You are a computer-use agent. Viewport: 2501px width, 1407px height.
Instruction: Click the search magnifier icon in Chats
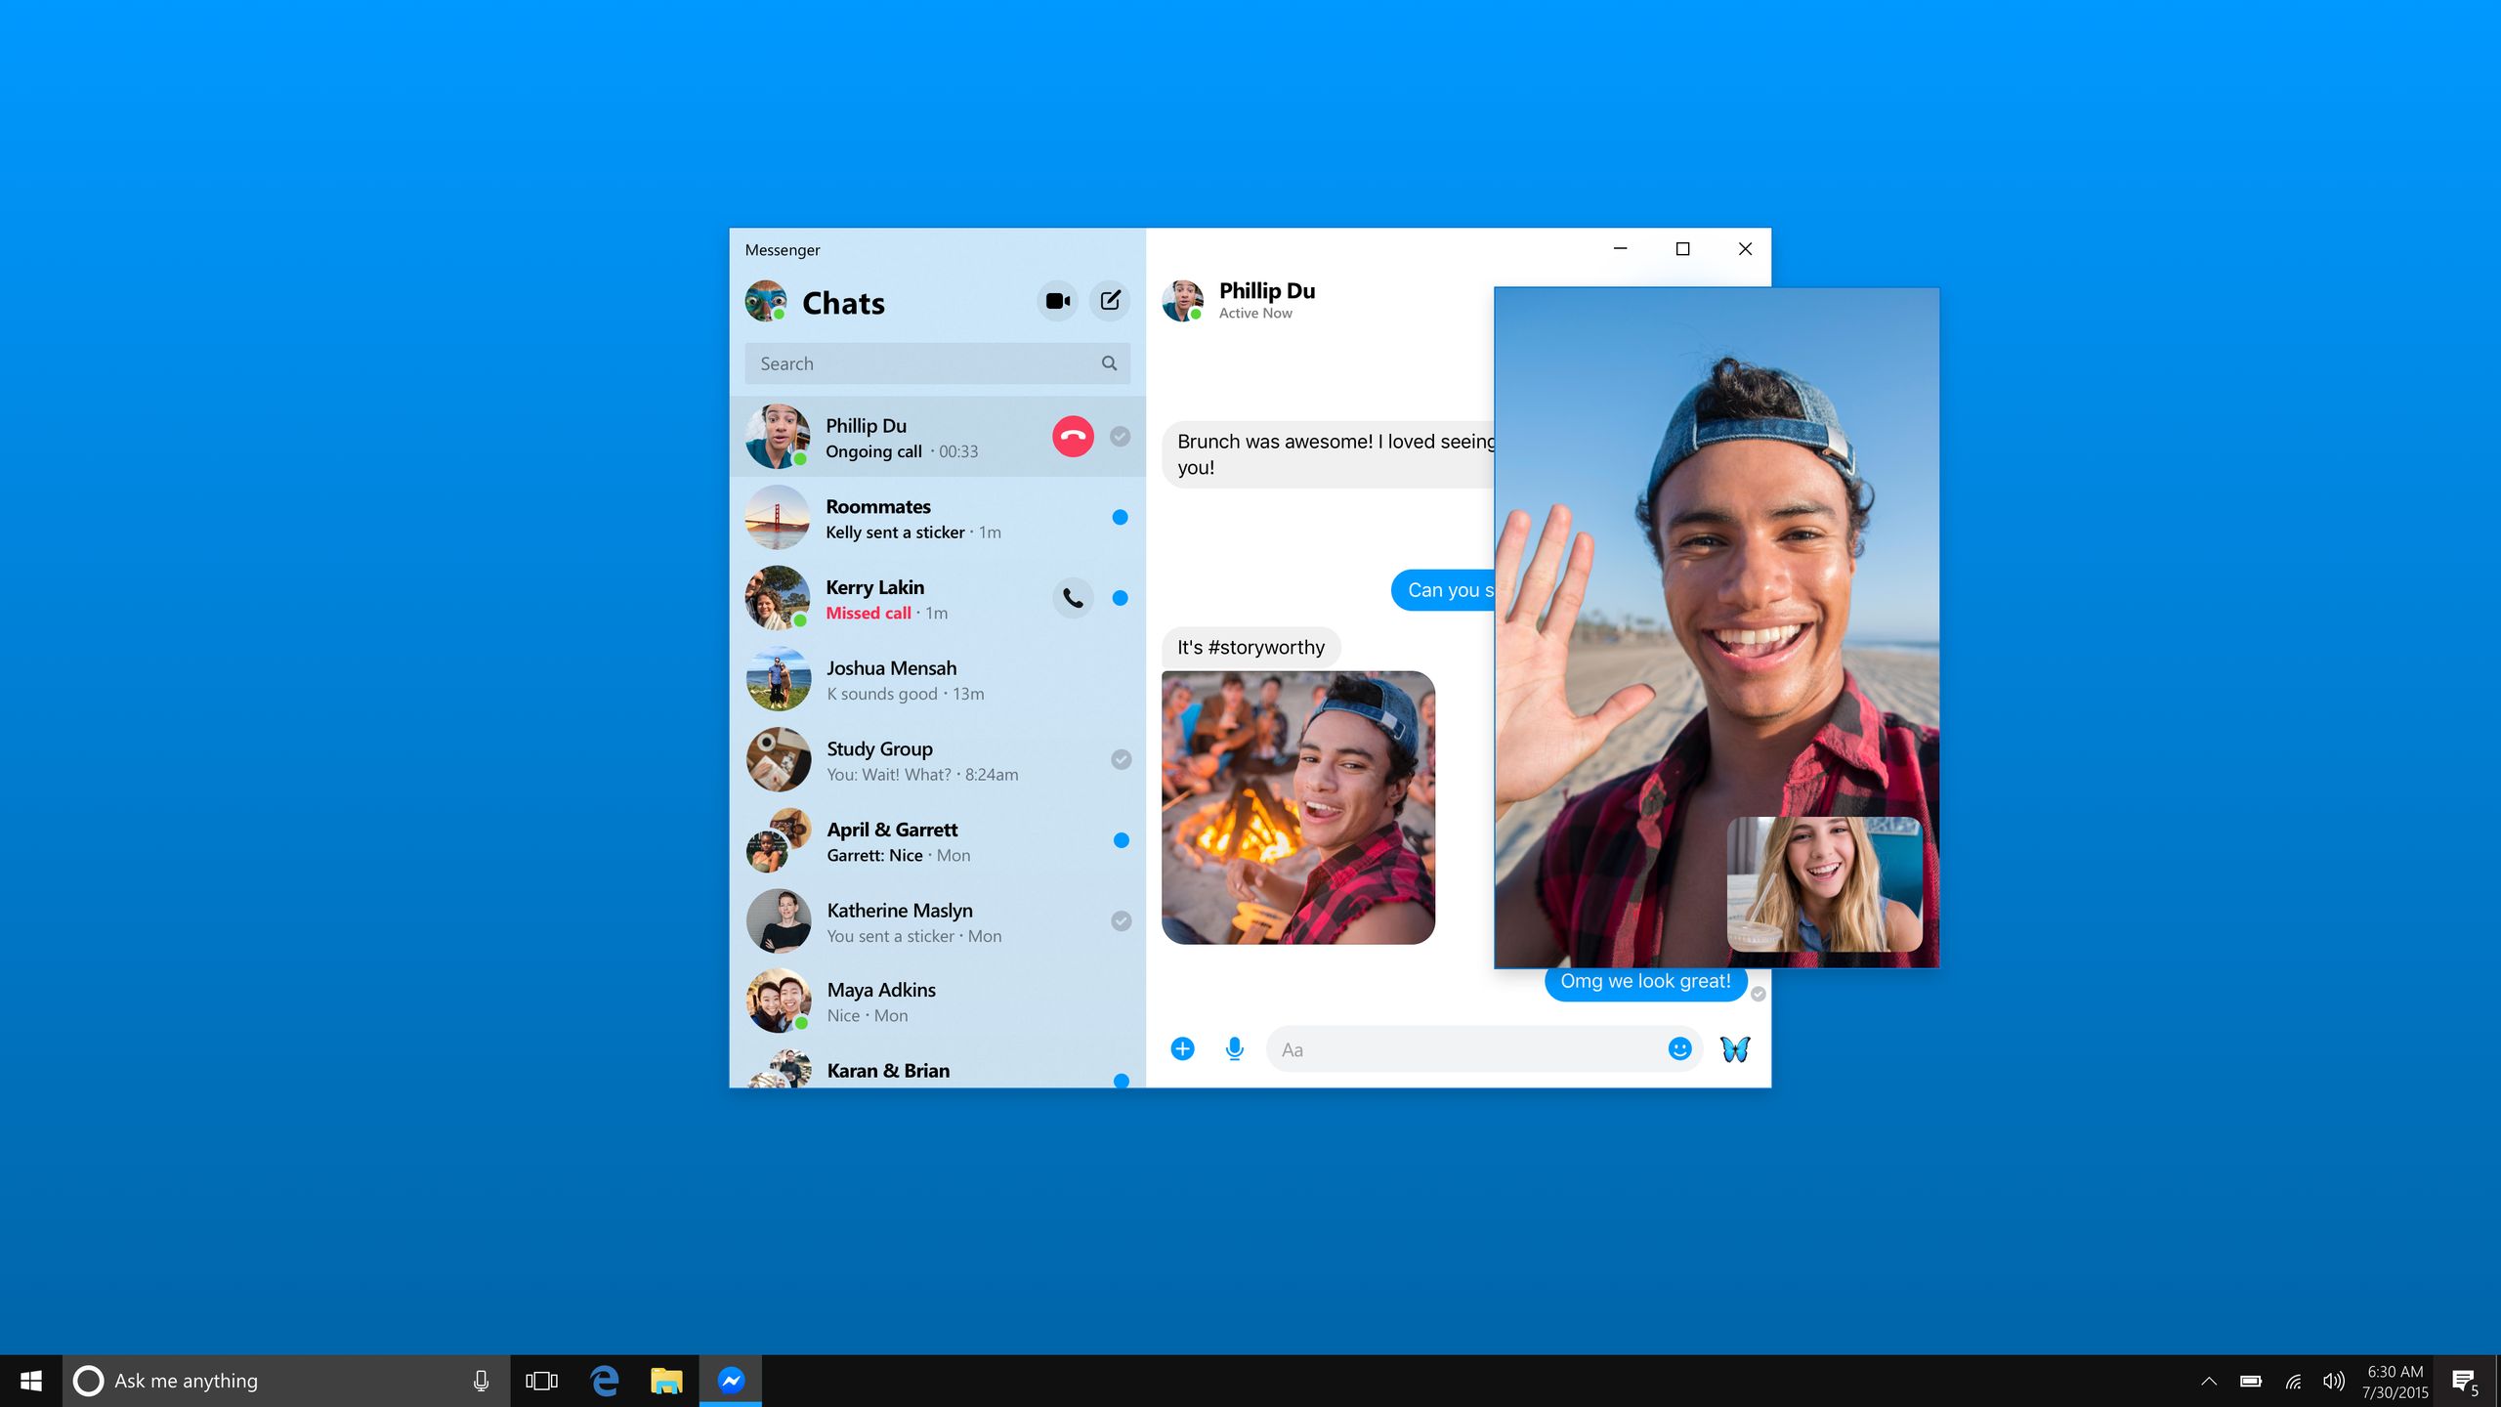pyautogui.click(x=1109, y=363)
